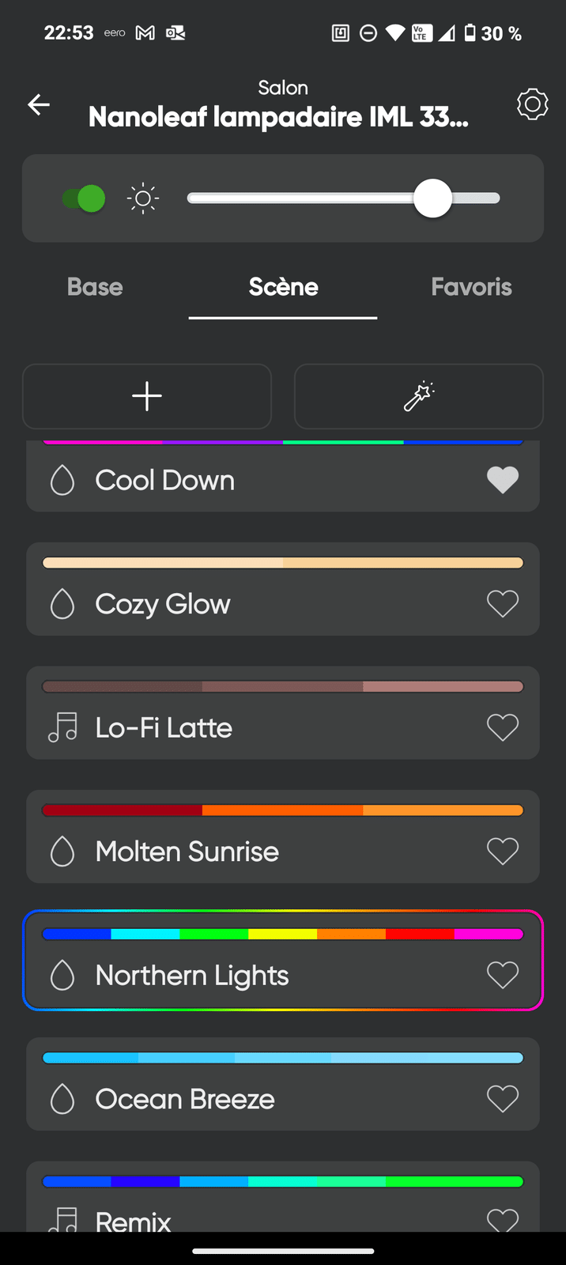This screenshot has width=566, height=1265.
Task: Open the magic wand scene generator
Action: 418,396
